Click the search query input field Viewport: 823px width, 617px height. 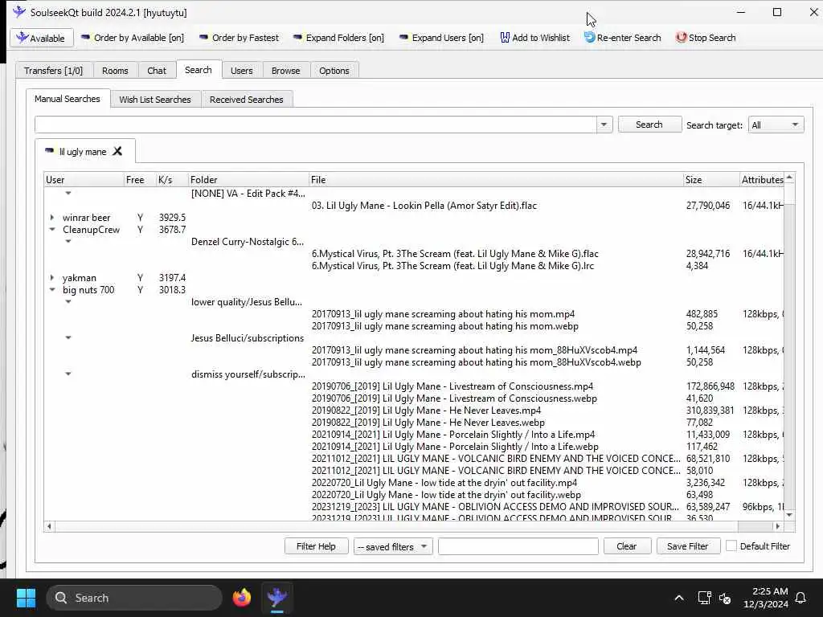(315, 125)
